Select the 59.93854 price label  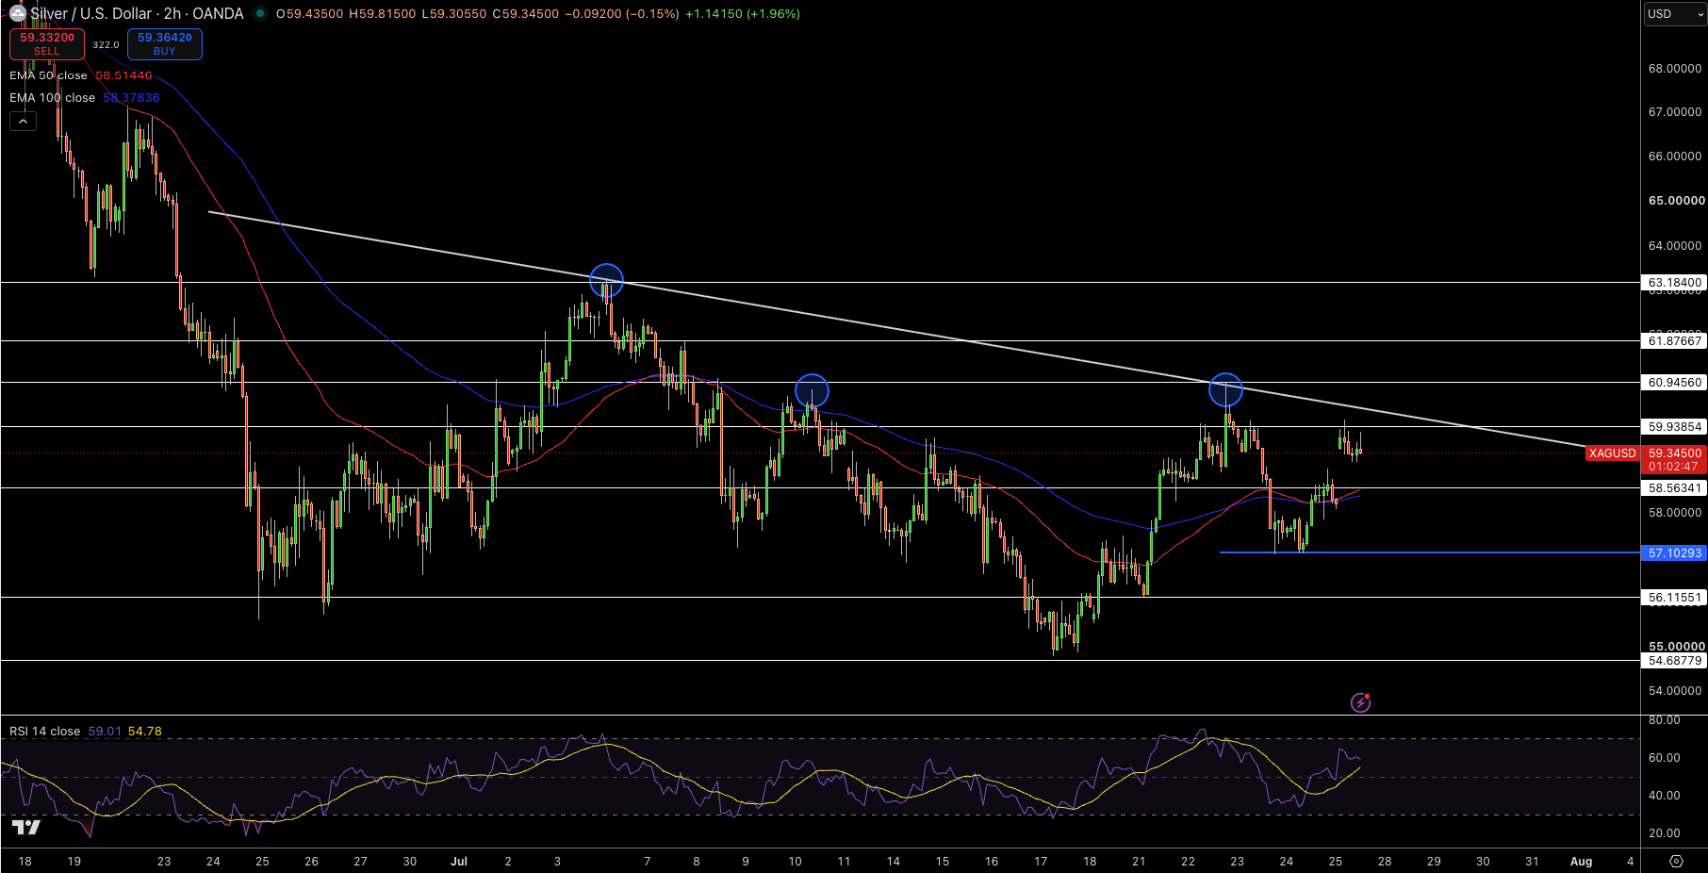[x=1674, y=427]
